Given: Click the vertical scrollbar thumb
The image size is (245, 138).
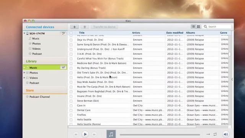Looking at the screenshot, I should pos(230,54).
